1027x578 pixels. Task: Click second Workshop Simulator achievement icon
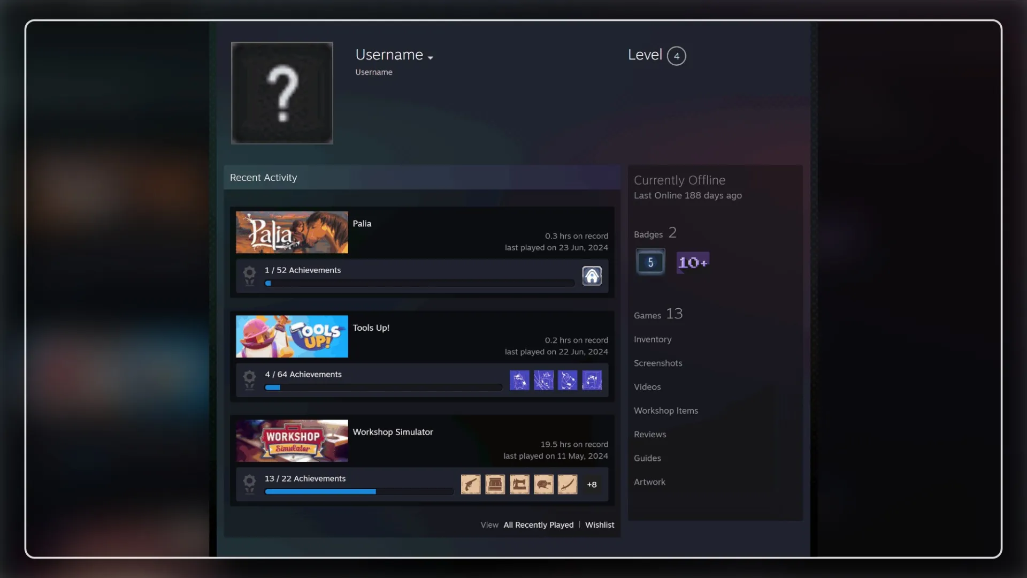(x=495, y=484)
